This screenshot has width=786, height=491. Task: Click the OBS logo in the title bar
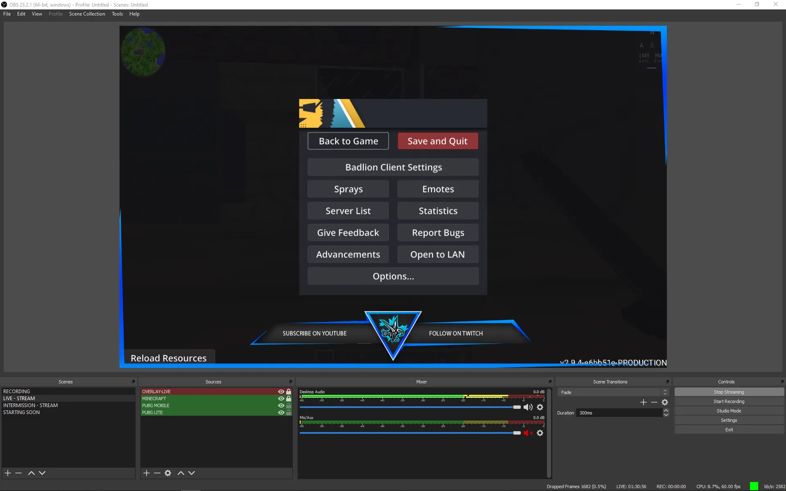(x=4, y=5)
